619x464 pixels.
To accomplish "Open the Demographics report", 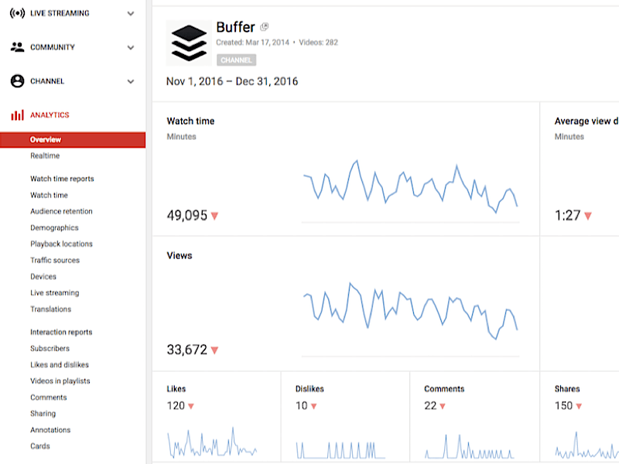I will point(54,227).
